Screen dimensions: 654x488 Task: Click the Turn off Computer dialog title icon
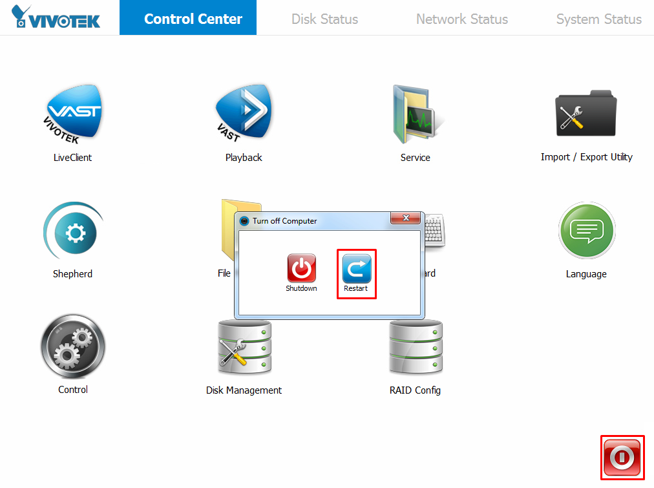point(244,221)
